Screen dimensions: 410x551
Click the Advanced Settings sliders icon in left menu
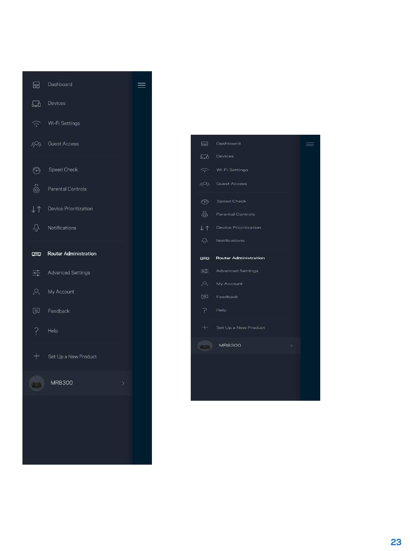(37, 273)
